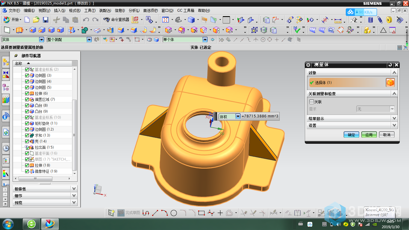Viewport: 409px width, 230px height.
Task: Uncheck Offset Region (7) checkbox
Action: pyautogui.click(x=27, y=99)
